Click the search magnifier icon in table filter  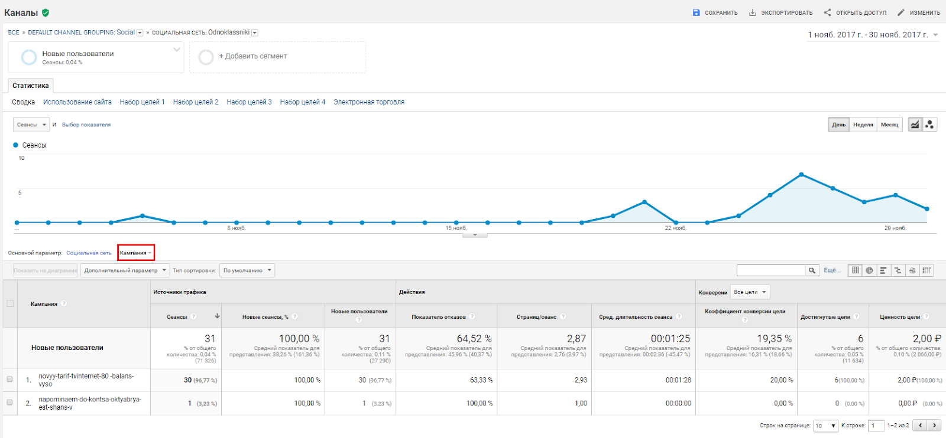[813, 270]
